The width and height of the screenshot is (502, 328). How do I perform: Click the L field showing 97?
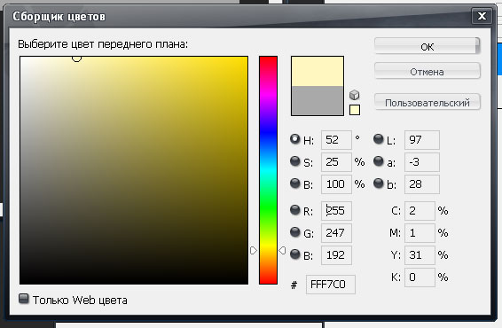(x=422, y=140)
